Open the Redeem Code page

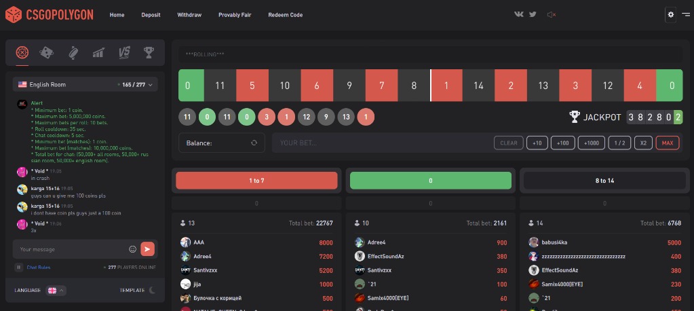point(286,15)
